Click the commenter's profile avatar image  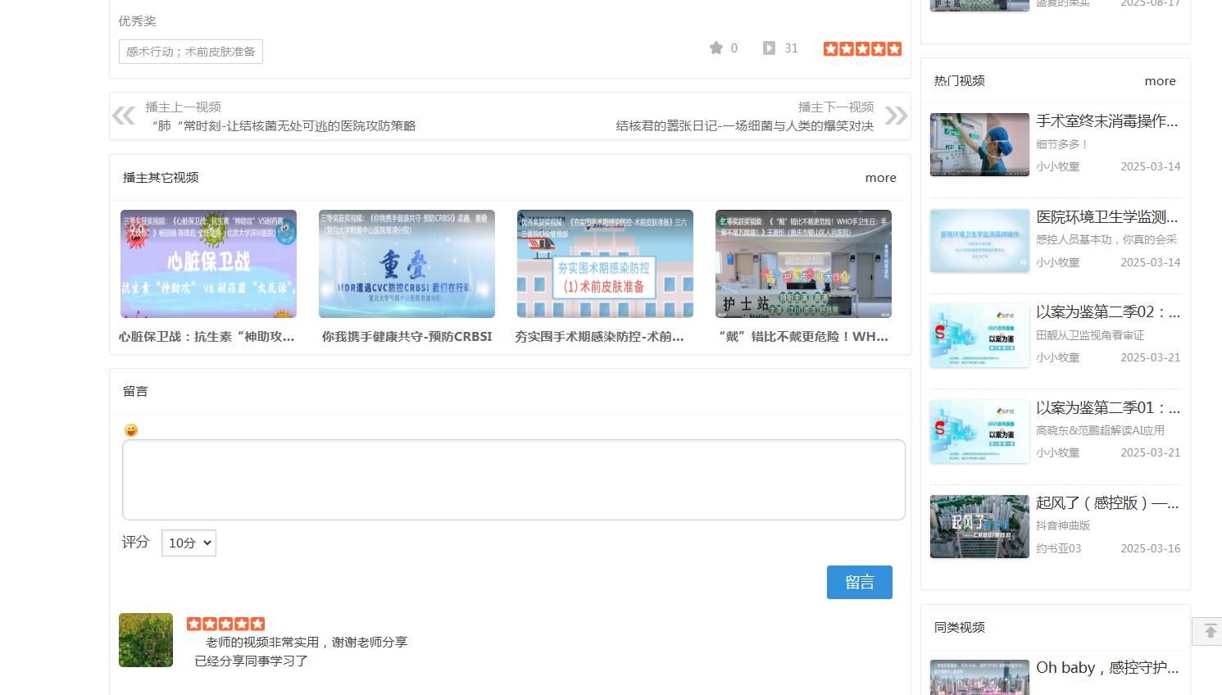coord(145,640)
